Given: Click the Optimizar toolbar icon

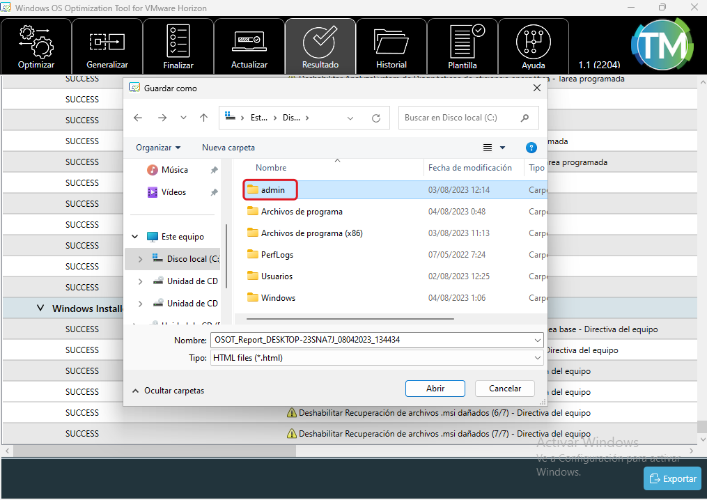Looking at the screenshot, I should pos(36,46).
